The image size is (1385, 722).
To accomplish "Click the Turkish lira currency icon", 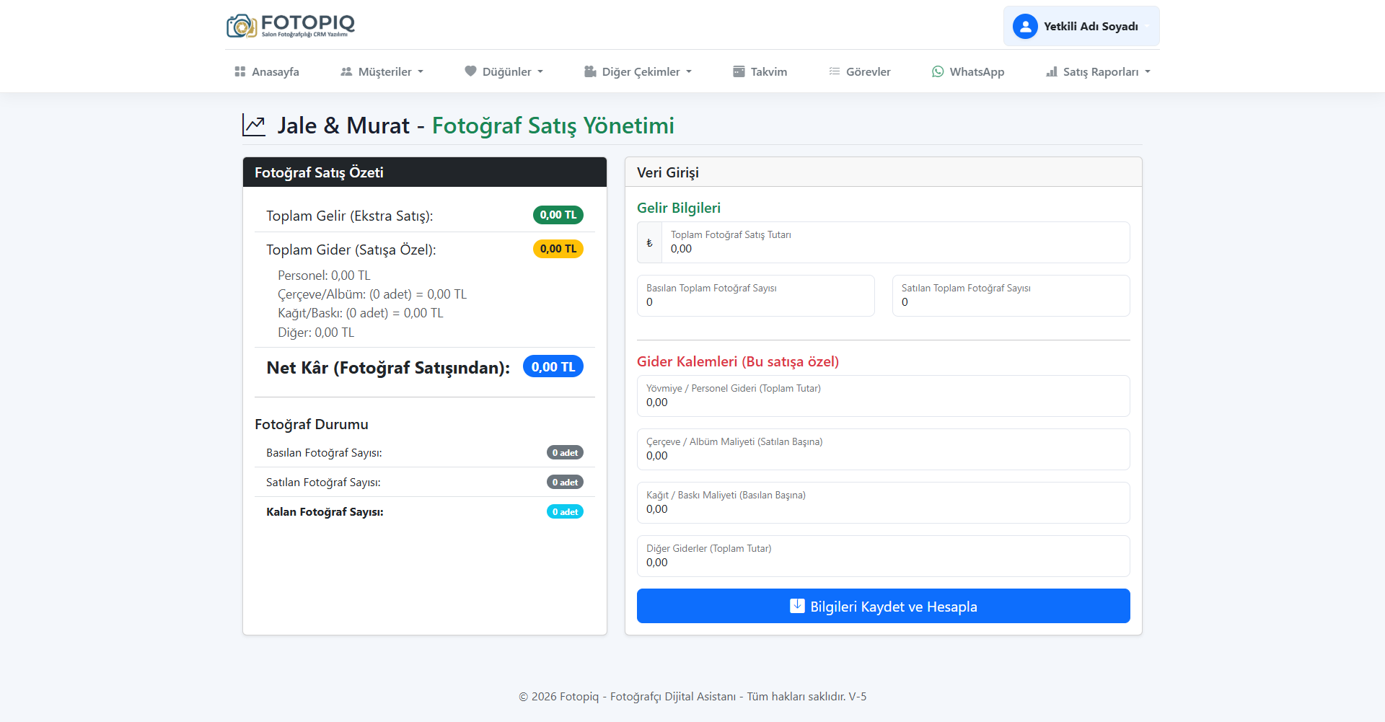I will pos(649,243).
